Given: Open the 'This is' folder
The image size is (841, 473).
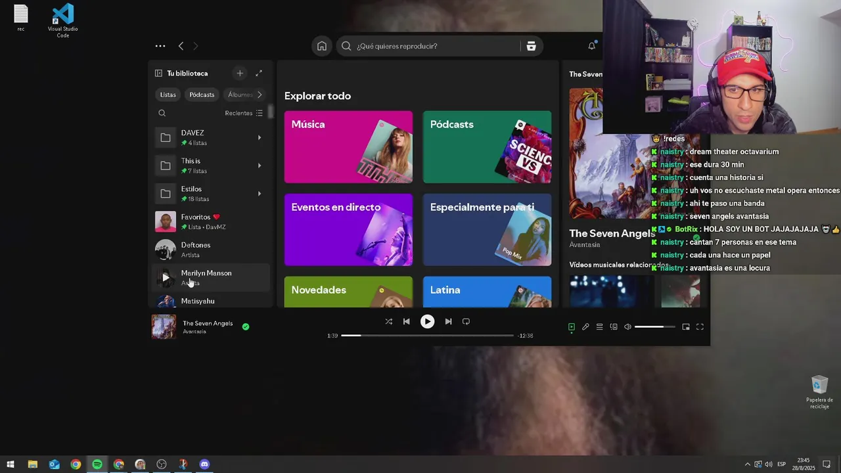Looking at the screenshot, I should [x=209, y=166].
